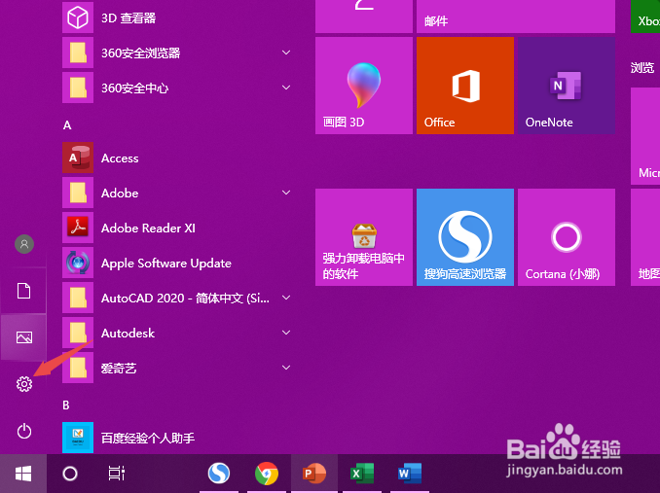Open Chrome from the taskbar
660x493 pixels.
pos(267,474)
